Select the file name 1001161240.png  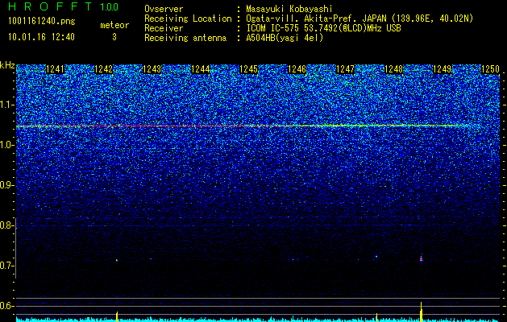tap(42, 22)
